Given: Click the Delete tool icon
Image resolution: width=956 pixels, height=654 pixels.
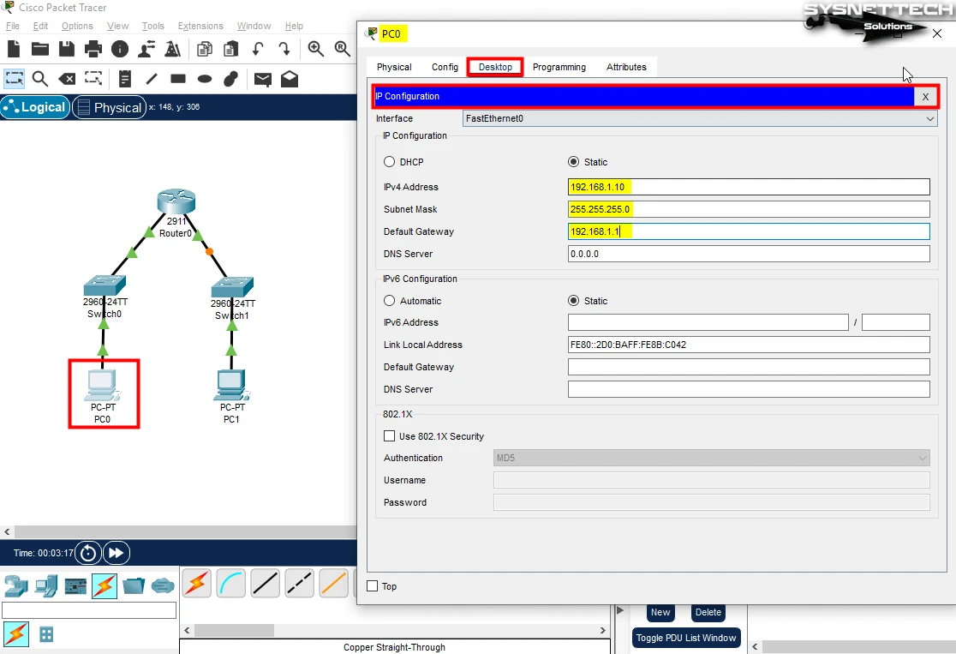Looking at the screenshot, I should pos(66,80).
